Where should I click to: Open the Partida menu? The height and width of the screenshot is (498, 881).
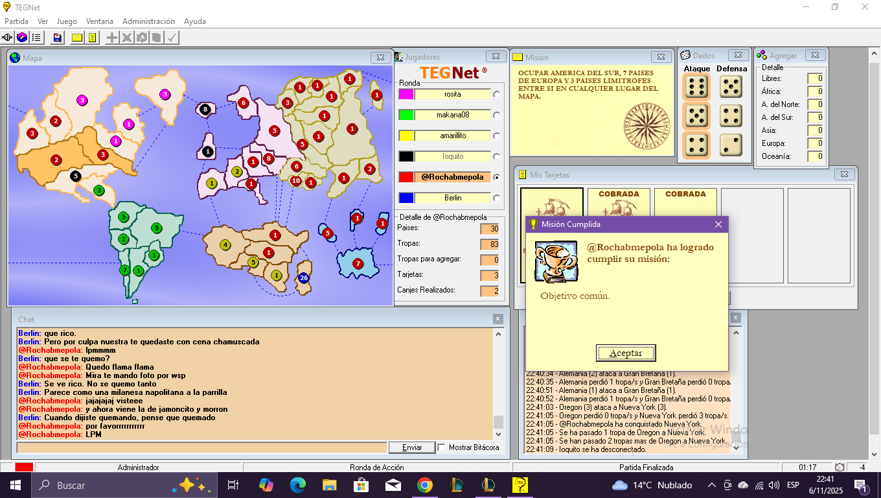click(x=16, y=21)
